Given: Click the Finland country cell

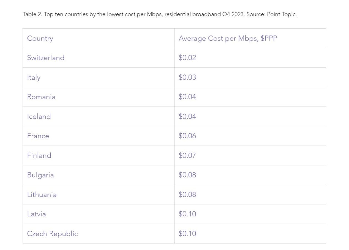Looking at the screenshot, I should 39,156.
